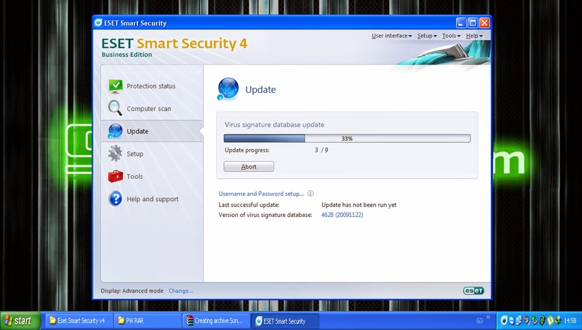Click the network computers tray icon

pyautogui.click(x=519, y=321)
